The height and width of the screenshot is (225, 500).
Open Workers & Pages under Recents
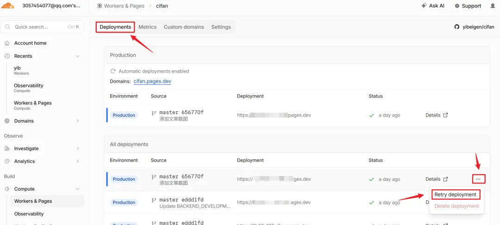32,105
